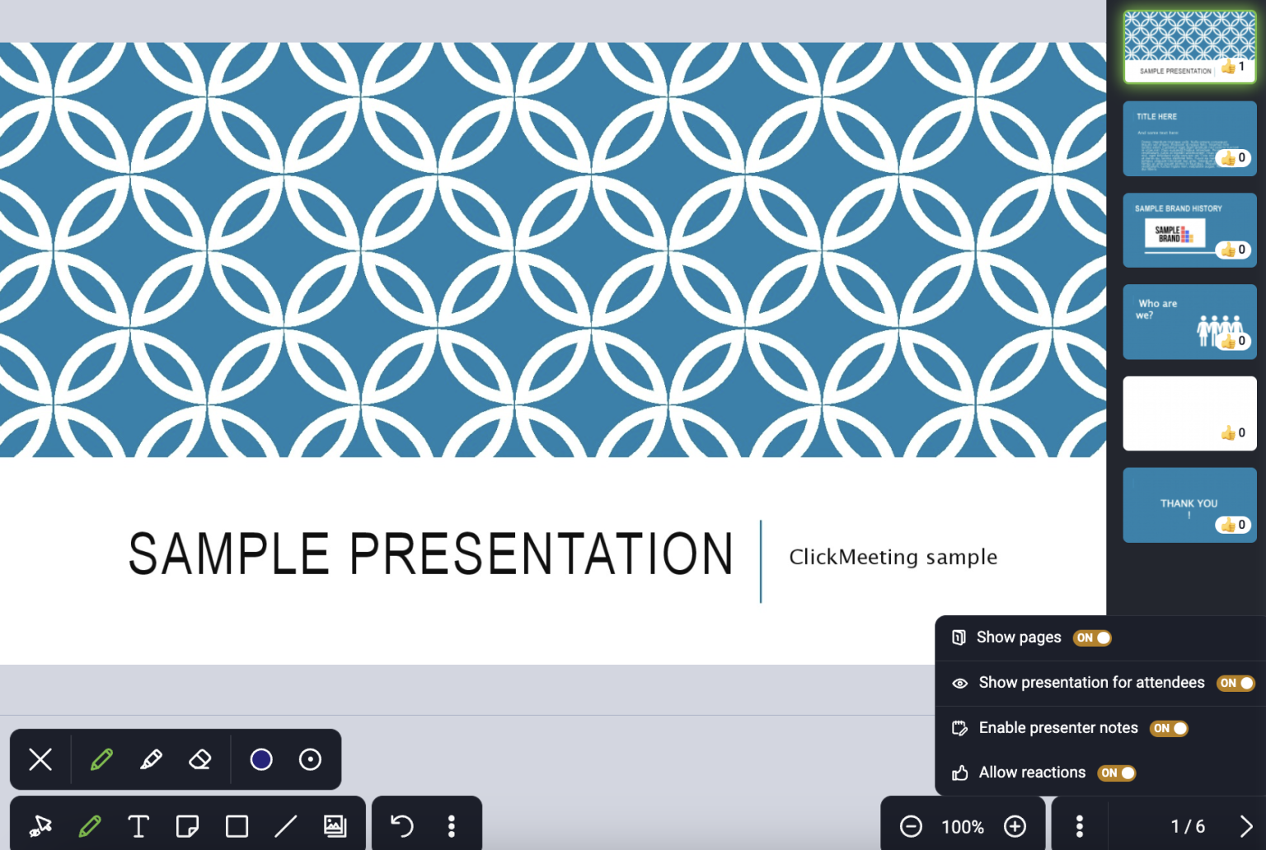
Task: Select the laser pointer tool
Action: click(40, 826)
